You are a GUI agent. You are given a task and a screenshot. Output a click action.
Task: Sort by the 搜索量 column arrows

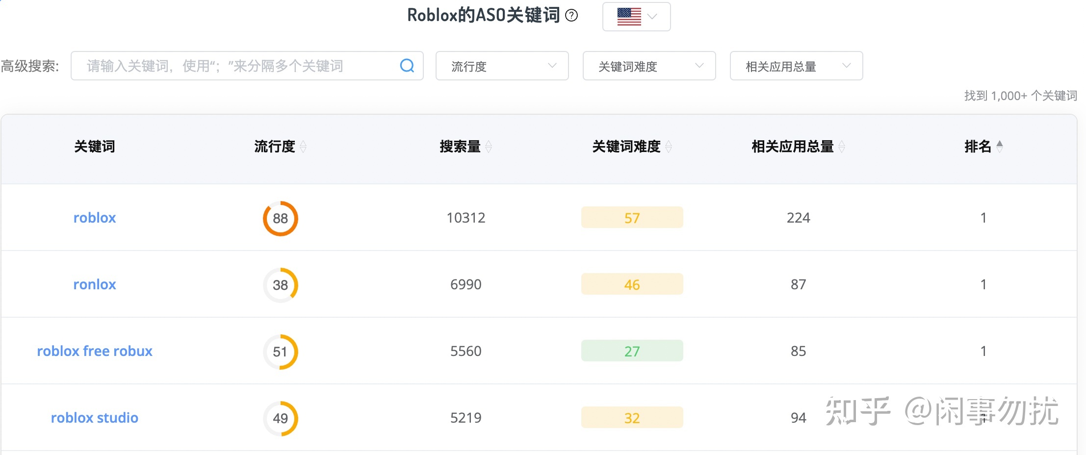(x=489, y=147)
